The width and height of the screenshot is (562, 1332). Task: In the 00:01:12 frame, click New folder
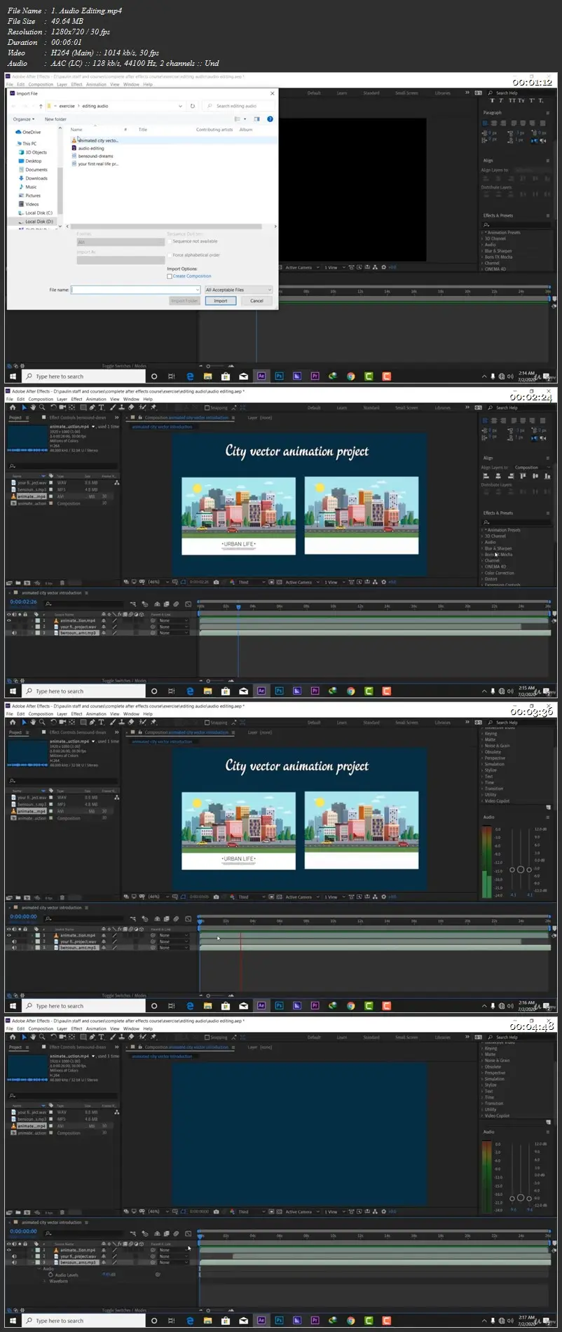(55, 119)
